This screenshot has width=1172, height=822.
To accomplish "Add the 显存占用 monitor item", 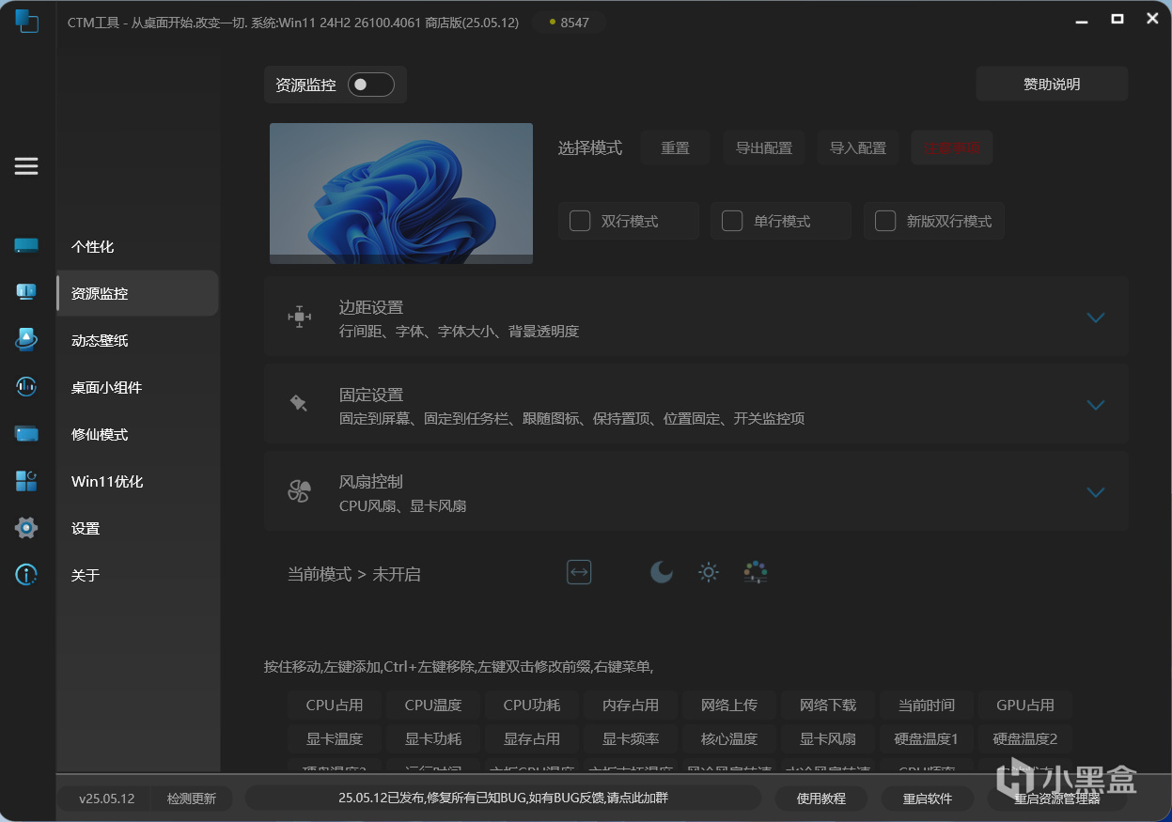I will [532, 738].
